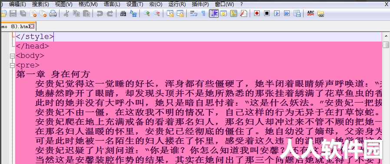Close the current document via toolbar
Viewport: 390px width, 164px height.
click(x=33, y=13)
